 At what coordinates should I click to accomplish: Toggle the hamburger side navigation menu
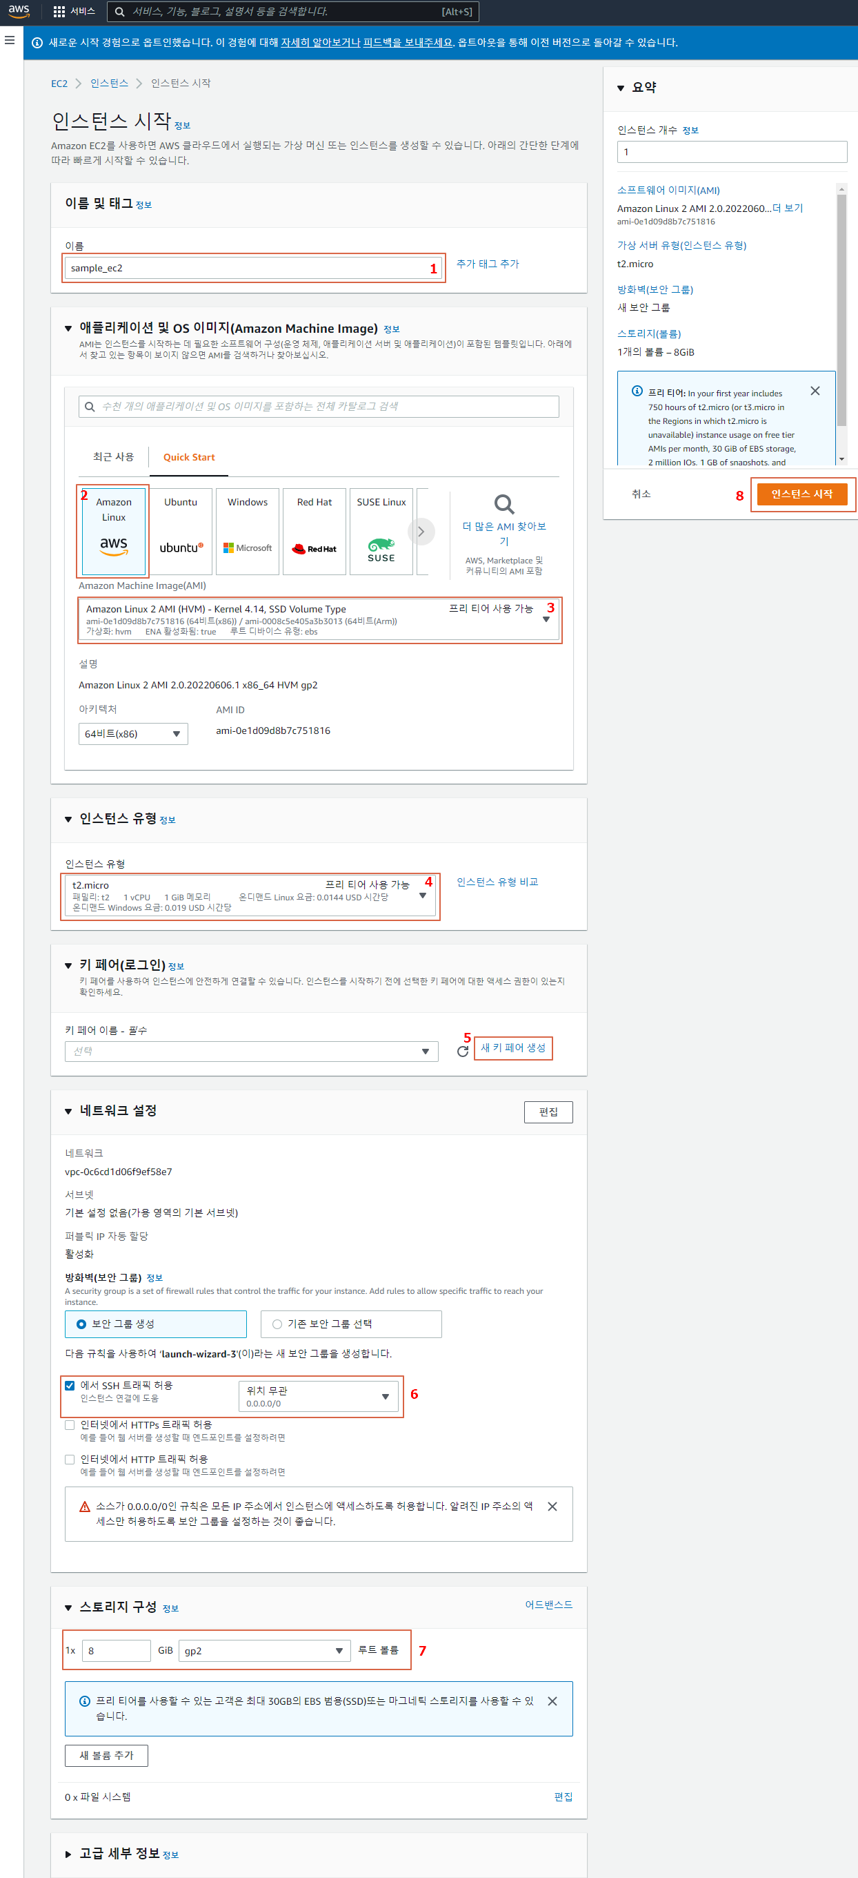(10, 40)
